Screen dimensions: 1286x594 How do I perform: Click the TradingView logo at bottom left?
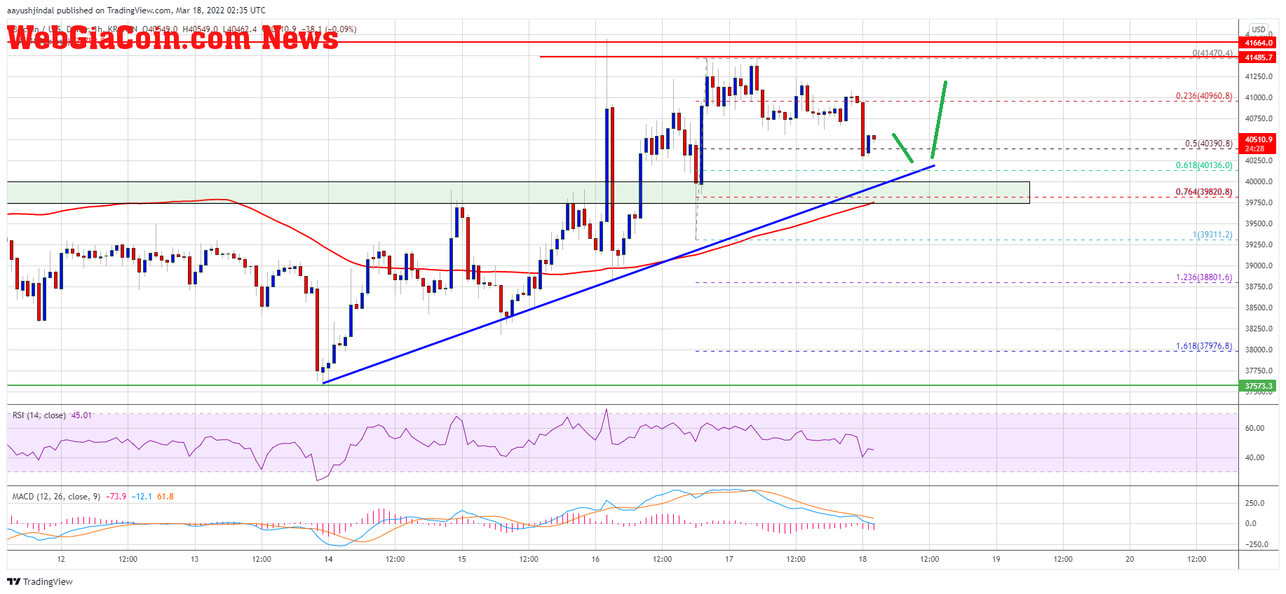click(x=40, y=581)
